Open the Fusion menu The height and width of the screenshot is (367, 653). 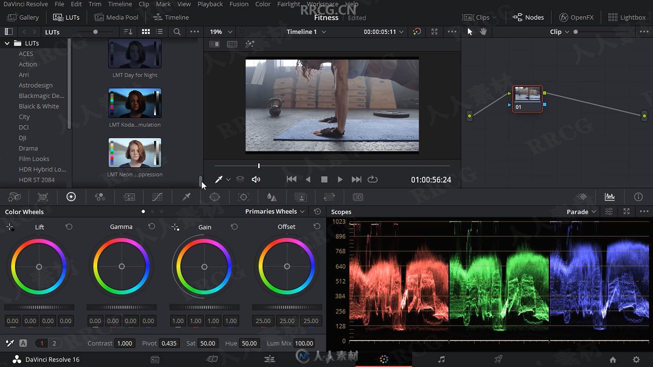click(239, 4)
